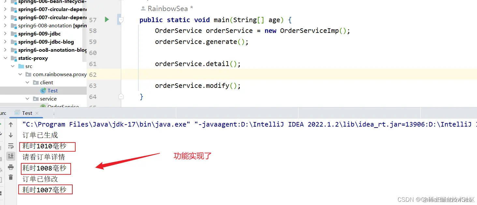Expand spring6-009-jdbc module
Screen dimensions: 477x205
pyautogui.click(x=5, y=34)
